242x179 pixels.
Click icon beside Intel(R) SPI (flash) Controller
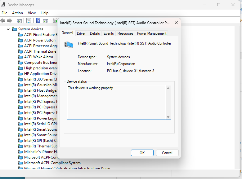coord(20,141)
